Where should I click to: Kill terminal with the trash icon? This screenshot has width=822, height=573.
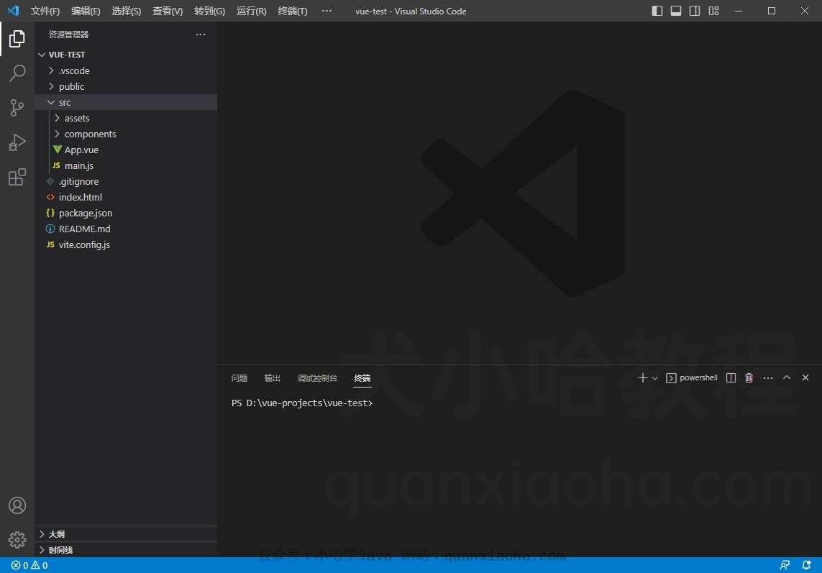pos(749,378)
